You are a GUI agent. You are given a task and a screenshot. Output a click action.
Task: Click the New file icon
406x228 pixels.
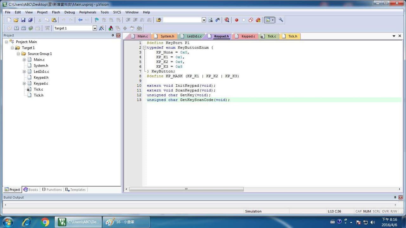pyautogui.click(x=9, y=20)
